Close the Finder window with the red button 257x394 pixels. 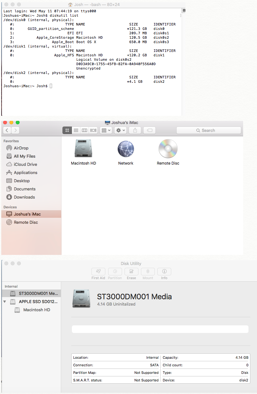[x=5, y=122]
